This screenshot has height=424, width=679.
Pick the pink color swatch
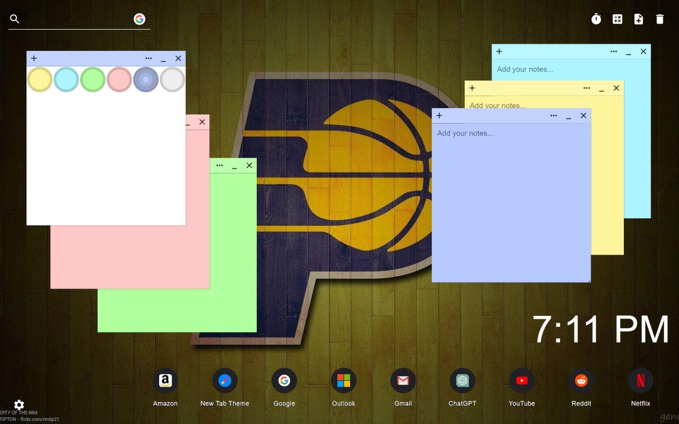[119, 79]
